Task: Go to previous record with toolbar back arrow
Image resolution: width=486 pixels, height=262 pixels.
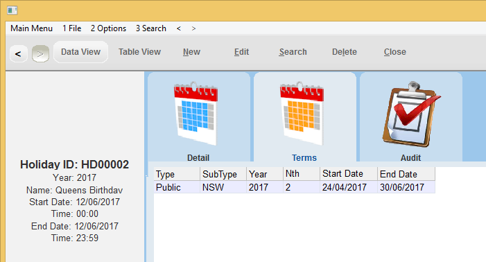Action: pos(19,53)
